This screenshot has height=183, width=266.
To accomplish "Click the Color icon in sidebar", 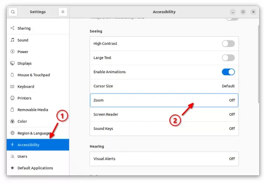I will [12, 121].
